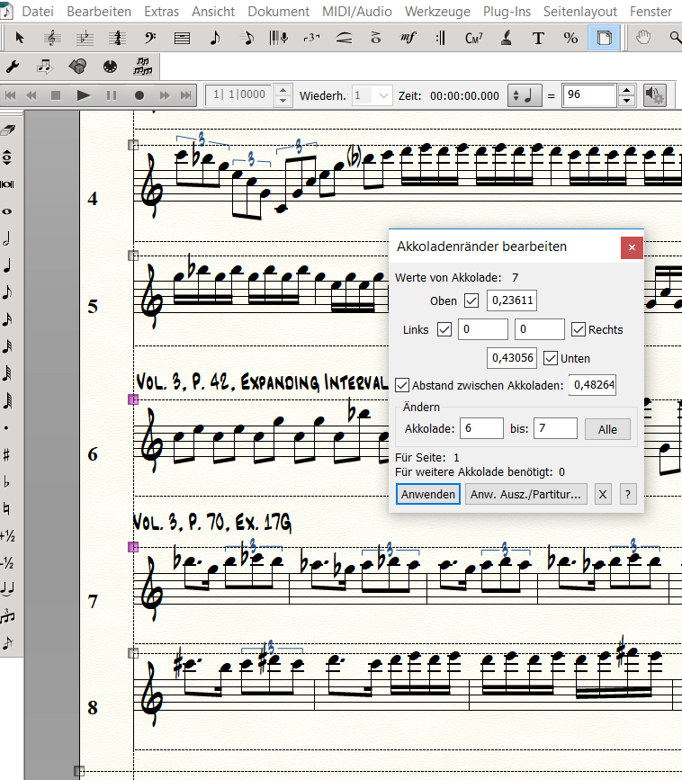682x780 pixels.
Task: Uncheck the Rechts checkbox
Action: tap(578, 329)
